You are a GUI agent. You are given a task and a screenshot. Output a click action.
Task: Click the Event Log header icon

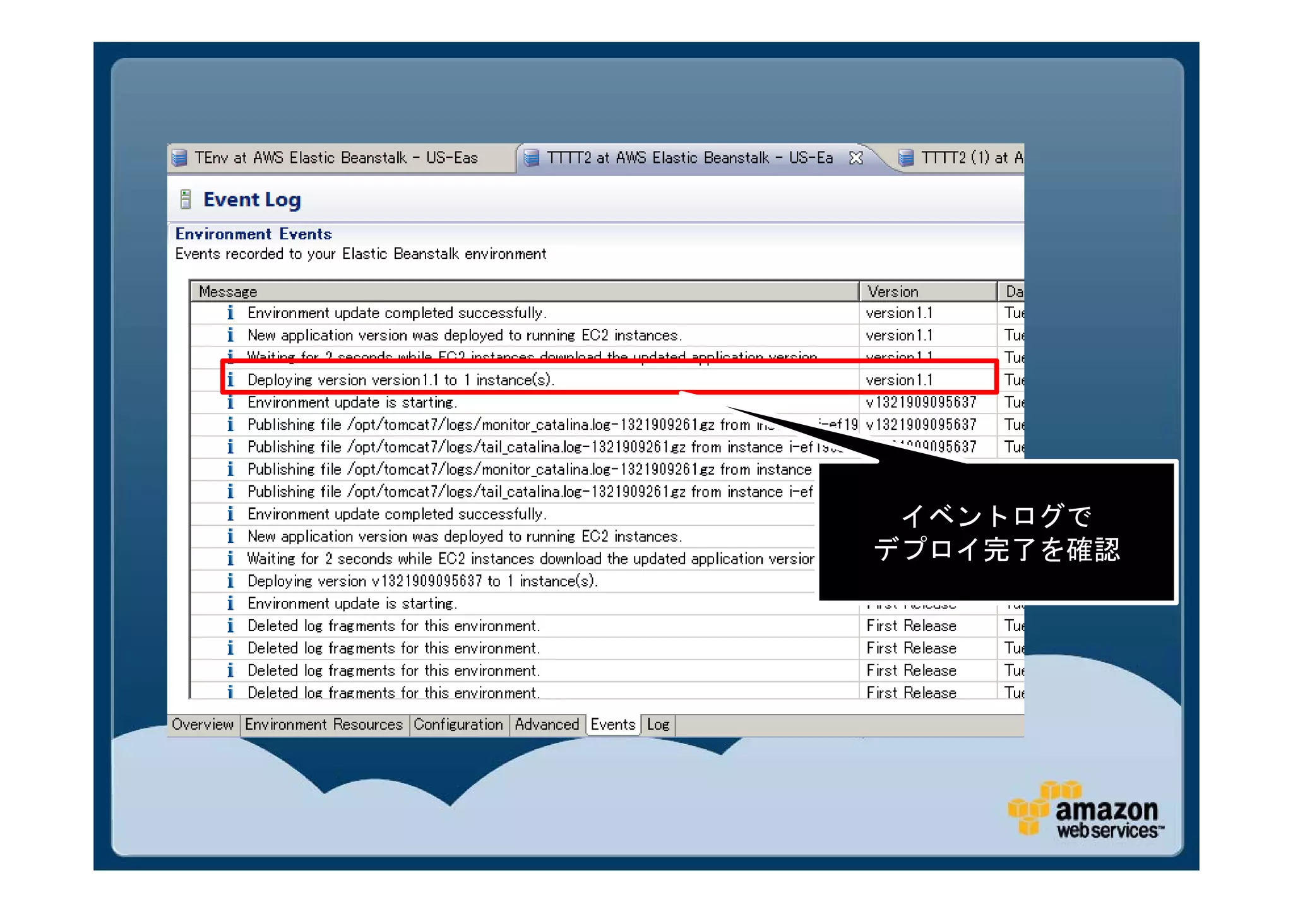coord(186,199)
